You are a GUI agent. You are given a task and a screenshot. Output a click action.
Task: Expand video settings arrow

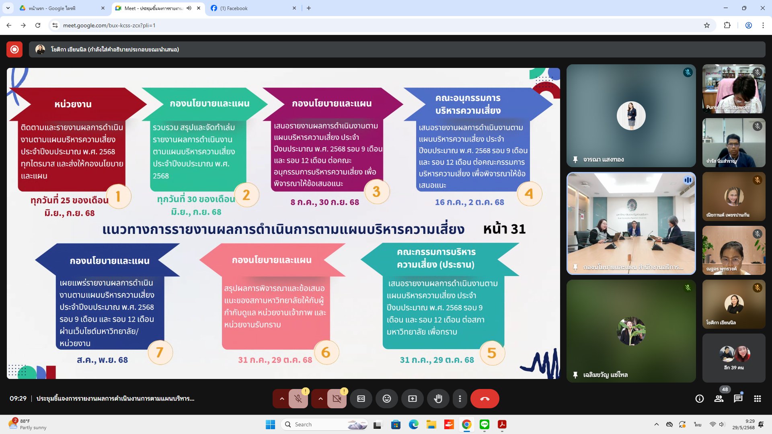[x=320, y=399]
